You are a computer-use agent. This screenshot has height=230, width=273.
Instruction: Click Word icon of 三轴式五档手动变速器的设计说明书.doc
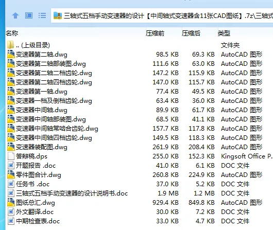(x=11, y=193)
